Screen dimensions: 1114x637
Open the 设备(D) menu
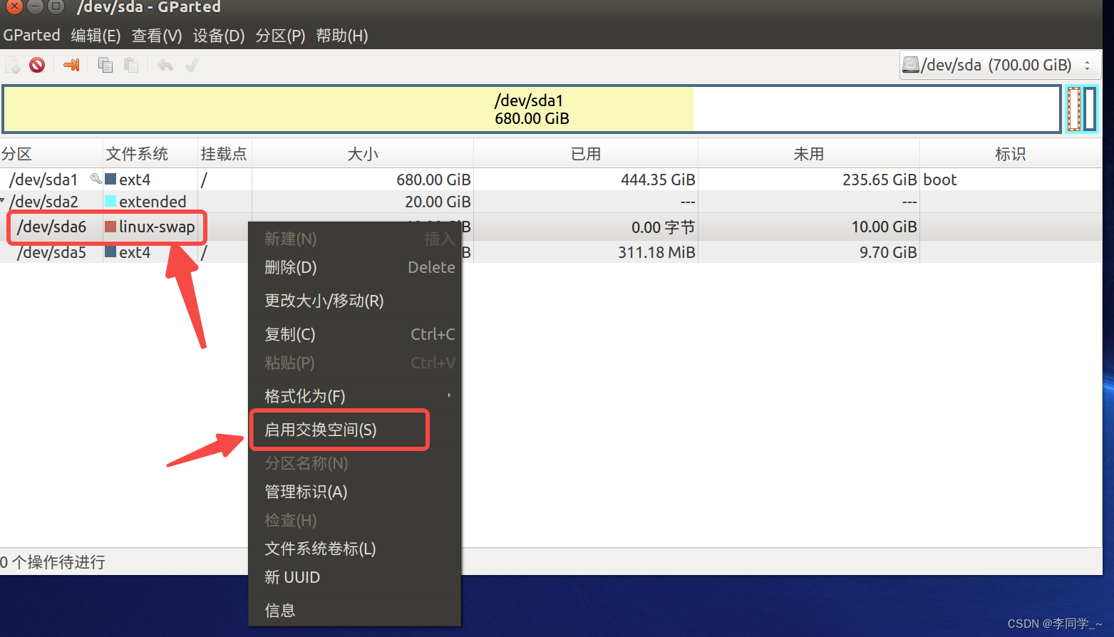218,35
